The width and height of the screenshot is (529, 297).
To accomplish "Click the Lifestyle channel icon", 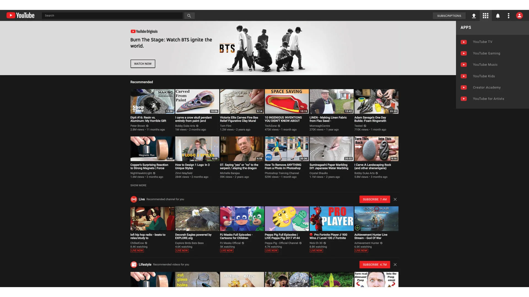I will [134, 265].
